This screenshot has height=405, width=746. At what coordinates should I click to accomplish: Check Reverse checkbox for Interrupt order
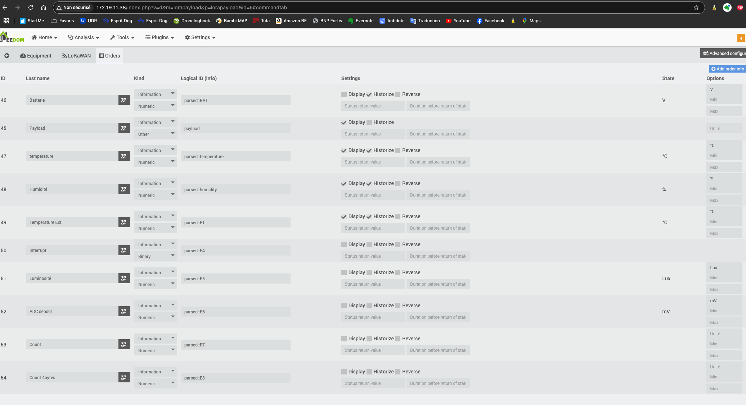point(397,245)
